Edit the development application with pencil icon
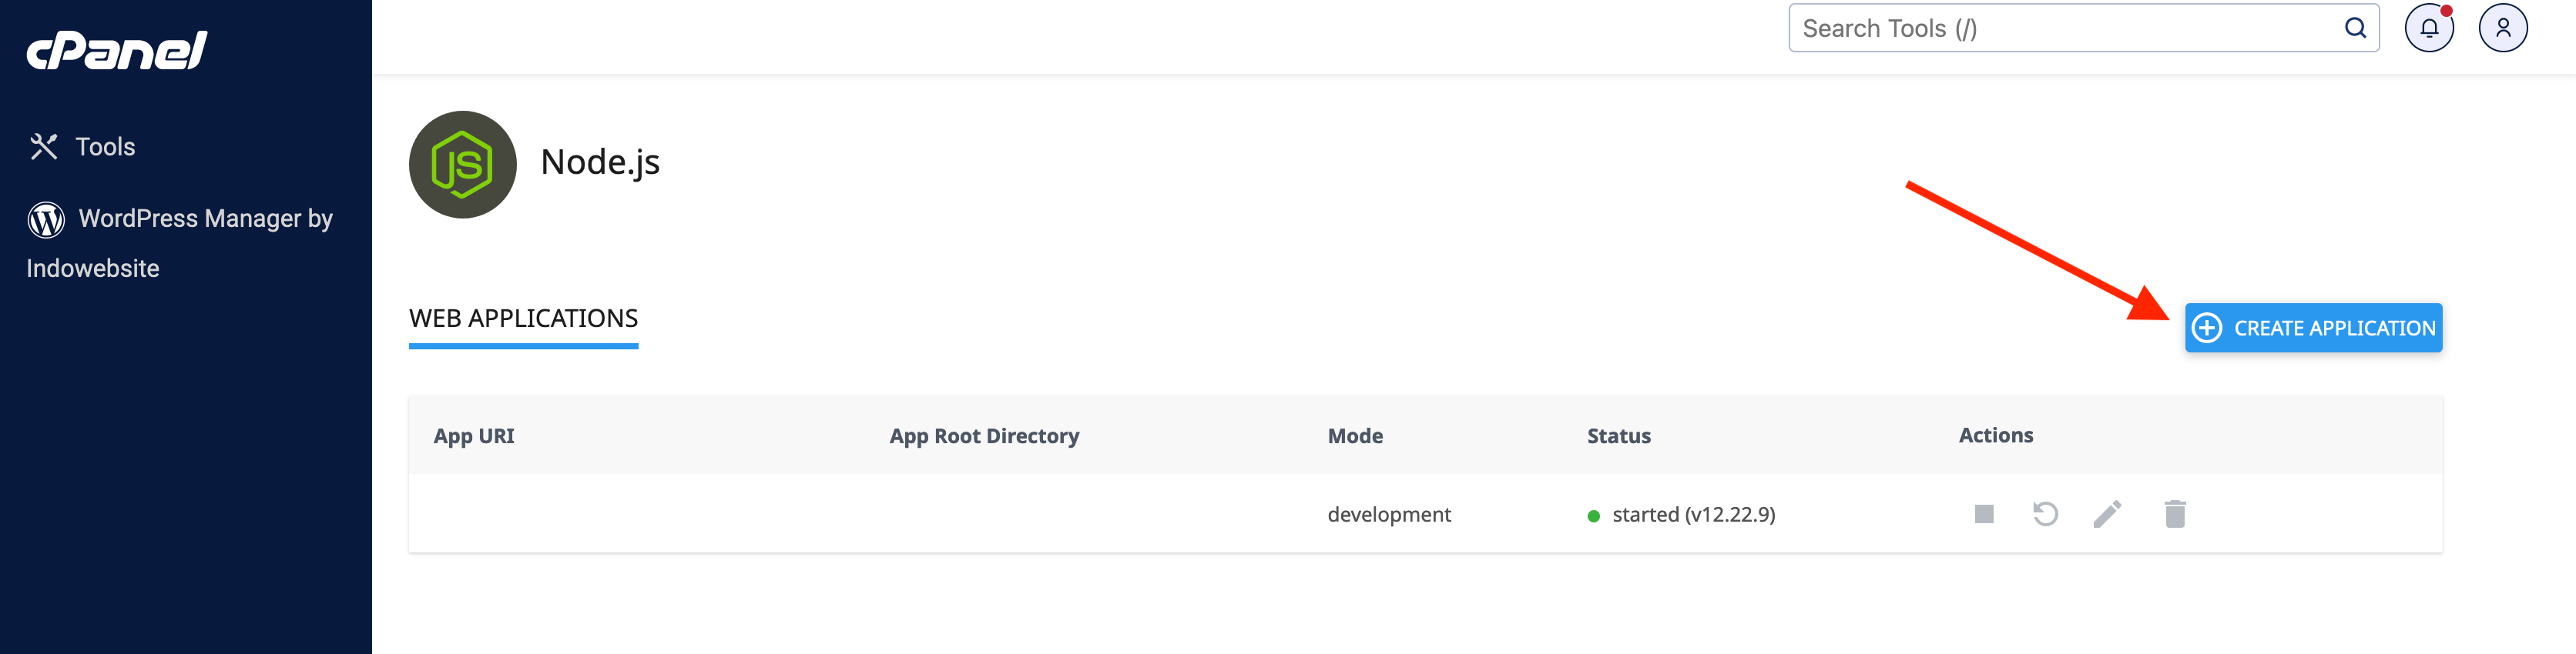2576x654 pixels. (2107, 514)
